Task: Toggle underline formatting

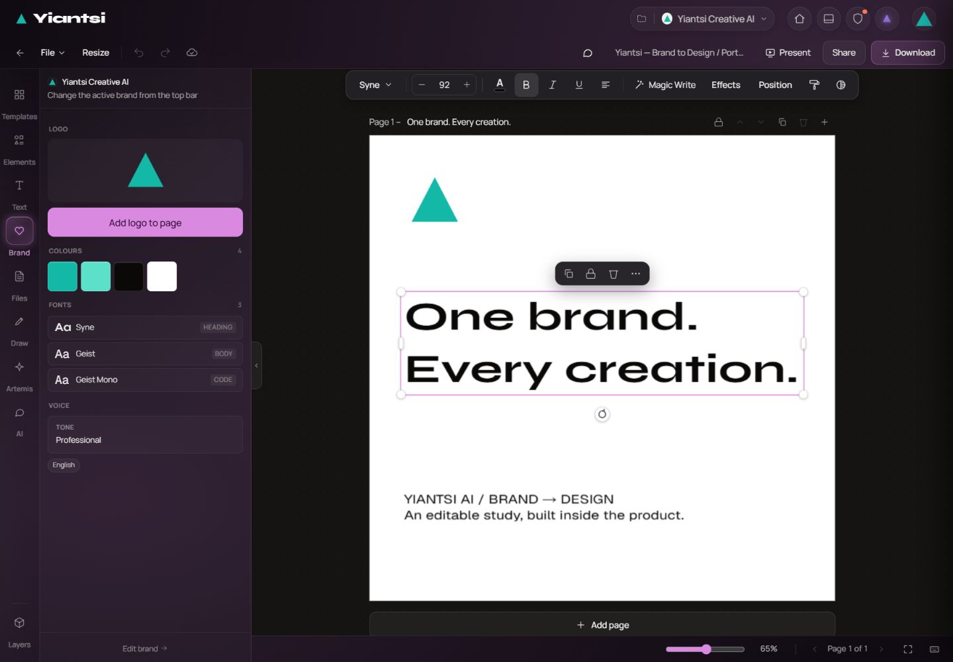Action: pyautogui.click(x=579, y=85)
